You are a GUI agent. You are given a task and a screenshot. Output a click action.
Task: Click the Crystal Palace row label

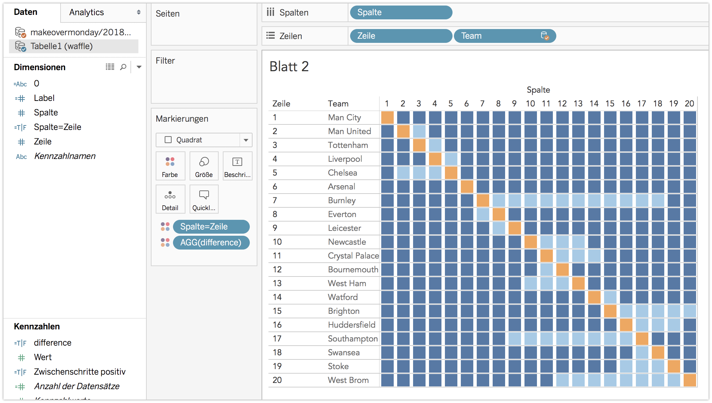(x=353, y=256)
